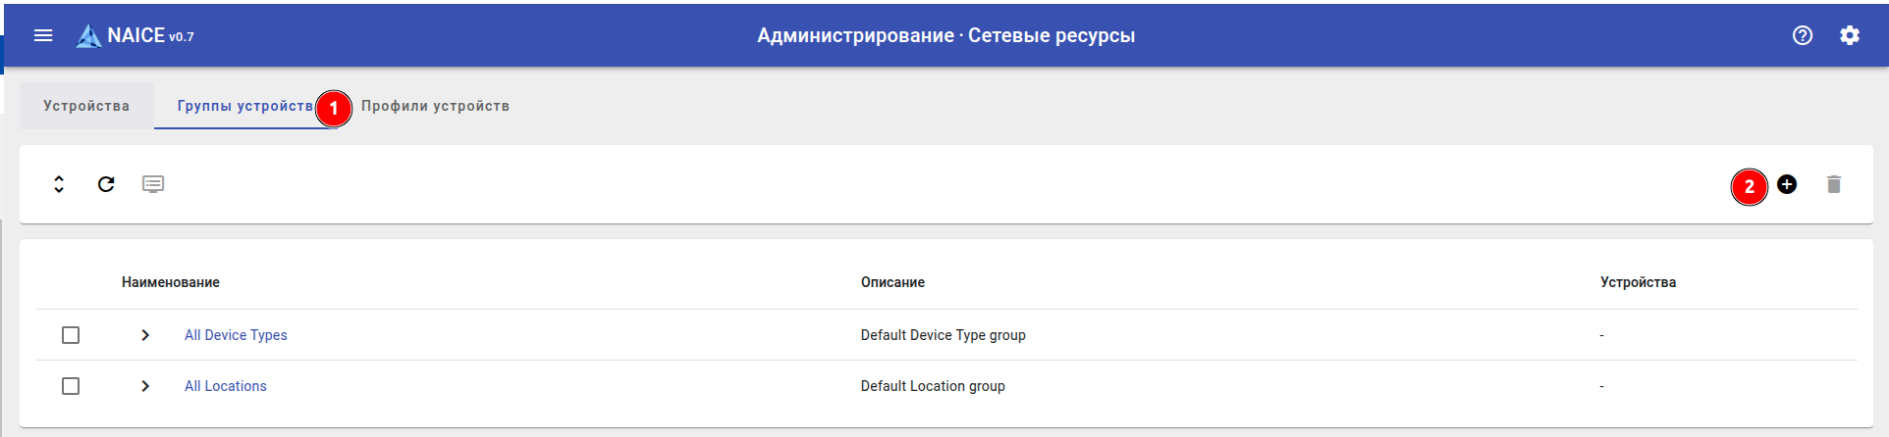The height and width of the screenshot is (437, 1889).
Task: Open the settings gear icon
Action: coord(1850,35)
